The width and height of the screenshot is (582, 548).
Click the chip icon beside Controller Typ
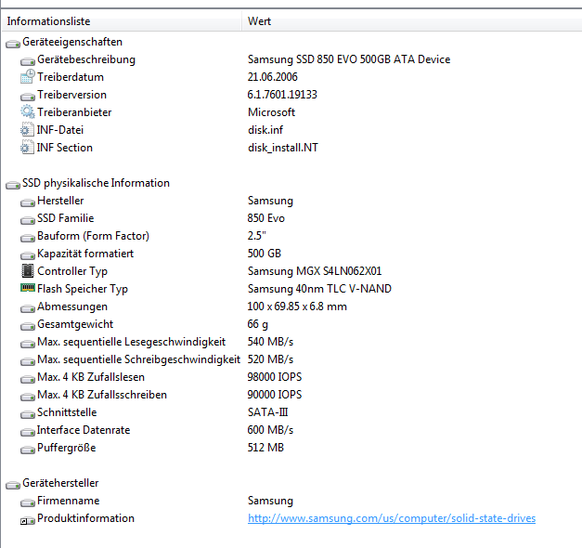(28, 270)
